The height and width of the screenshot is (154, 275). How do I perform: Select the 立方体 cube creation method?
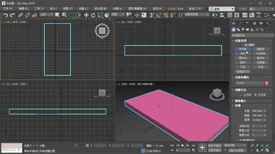coord(241,95)
